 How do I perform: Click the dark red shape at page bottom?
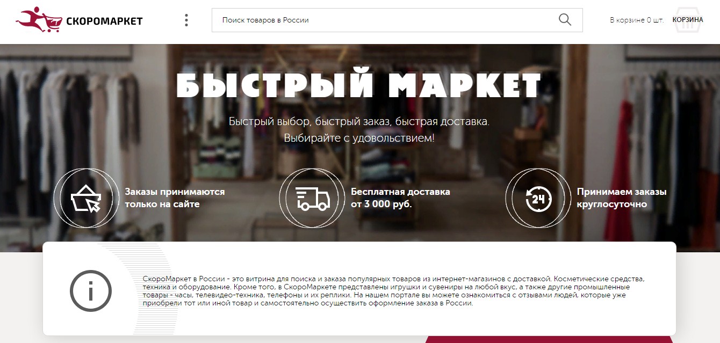tap(549, 339)
